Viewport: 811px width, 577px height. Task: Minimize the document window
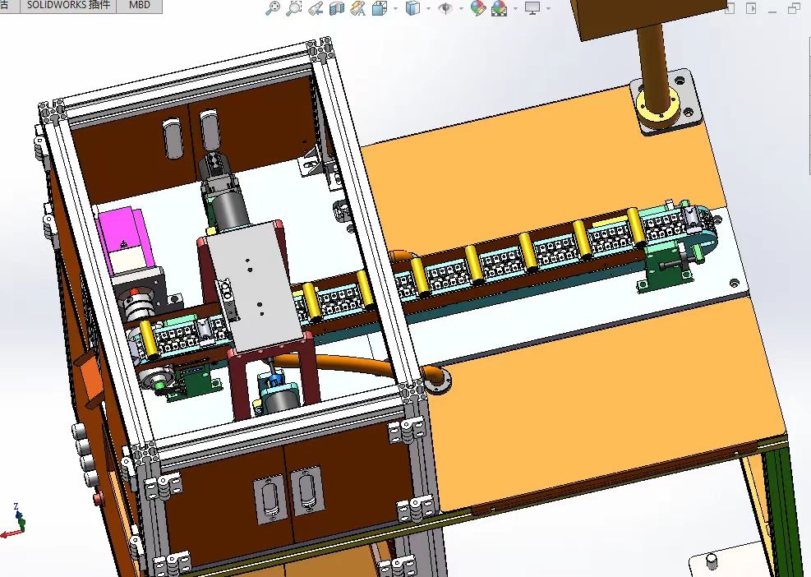click(x=772, y=11)
